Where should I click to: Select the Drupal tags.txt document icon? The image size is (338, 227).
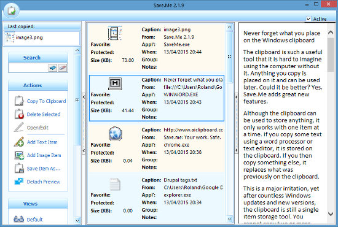point(115,184)
